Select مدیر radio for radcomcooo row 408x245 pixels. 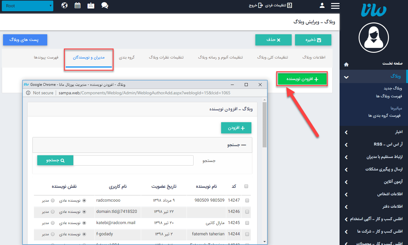click(53, 200)
